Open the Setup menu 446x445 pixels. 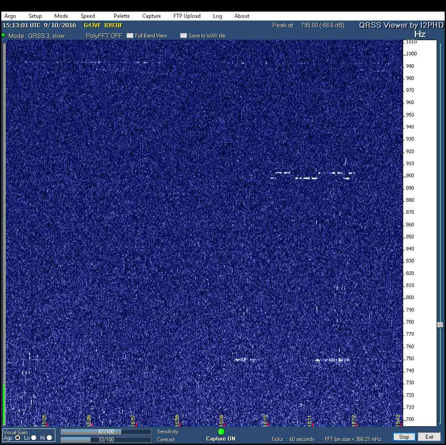(35, 16)
